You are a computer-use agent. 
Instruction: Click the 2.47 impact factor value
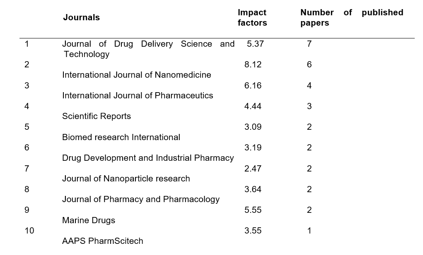pos(253,169)
